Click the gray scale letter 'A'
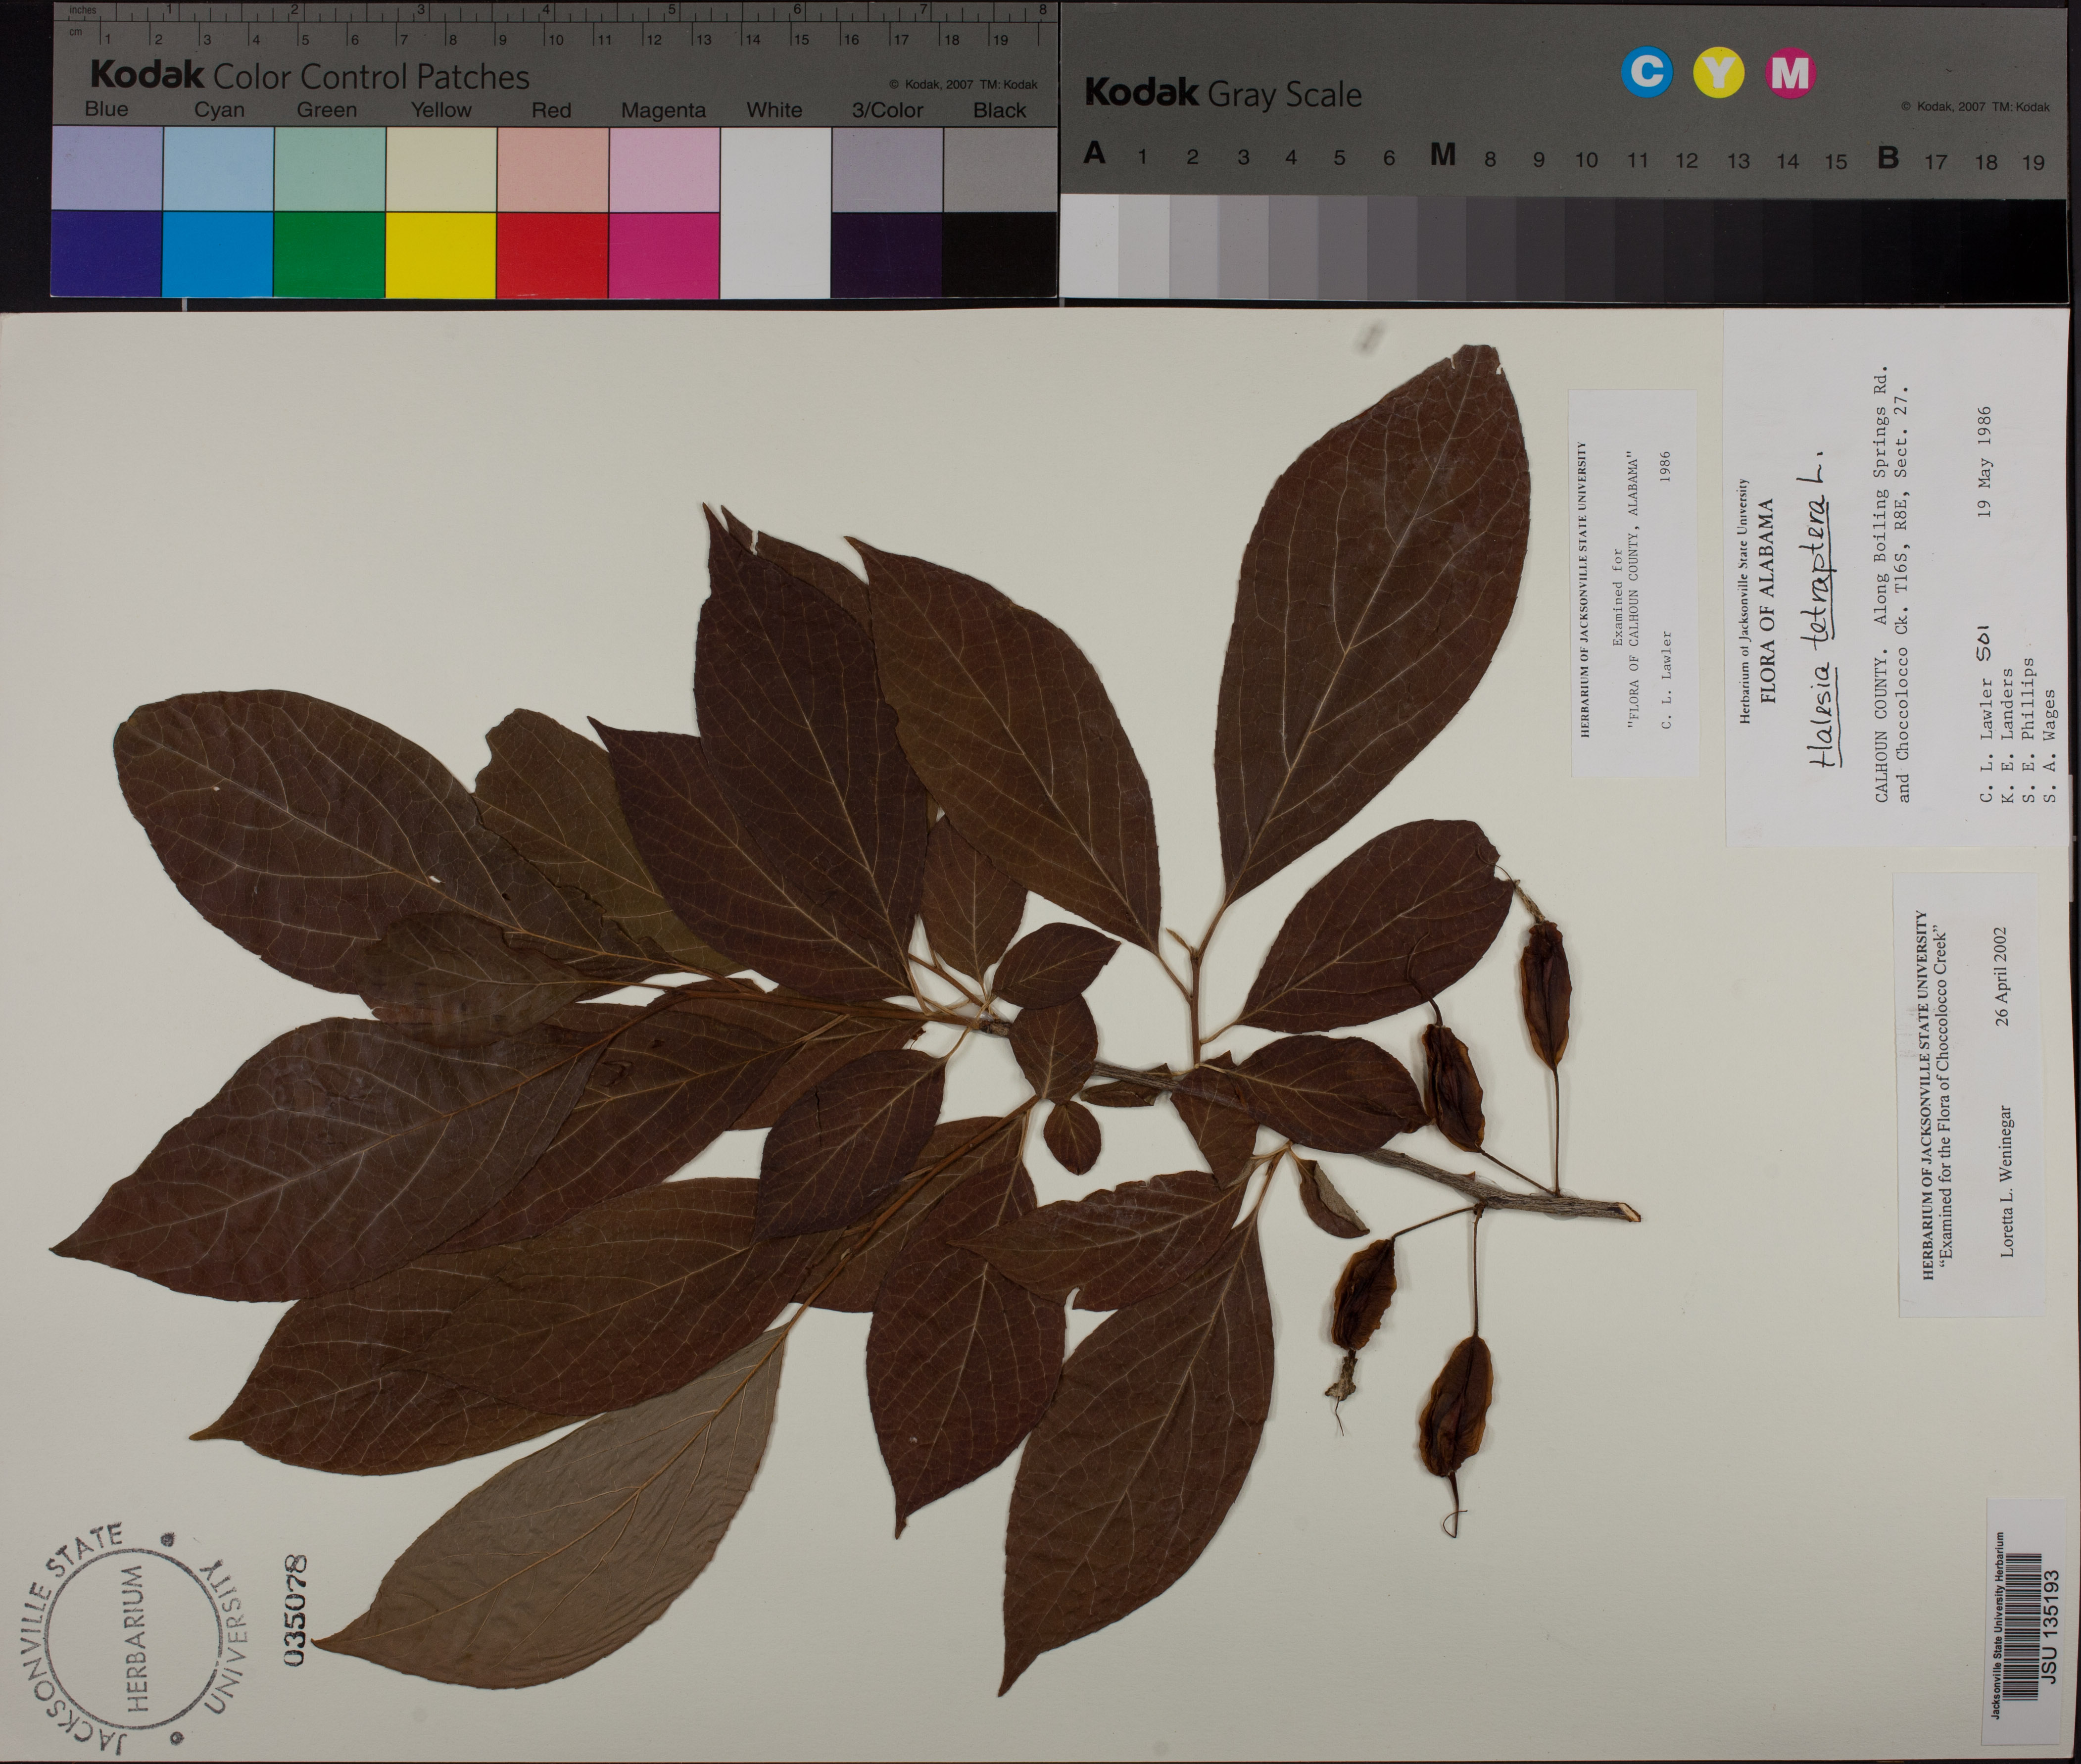Viewport: 2081px width, 1764px height. point(1095,154)
